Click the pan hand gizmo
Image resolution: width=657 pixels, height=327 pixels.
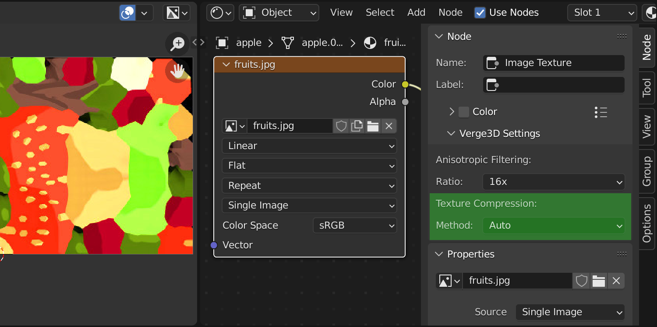(177, 71)
